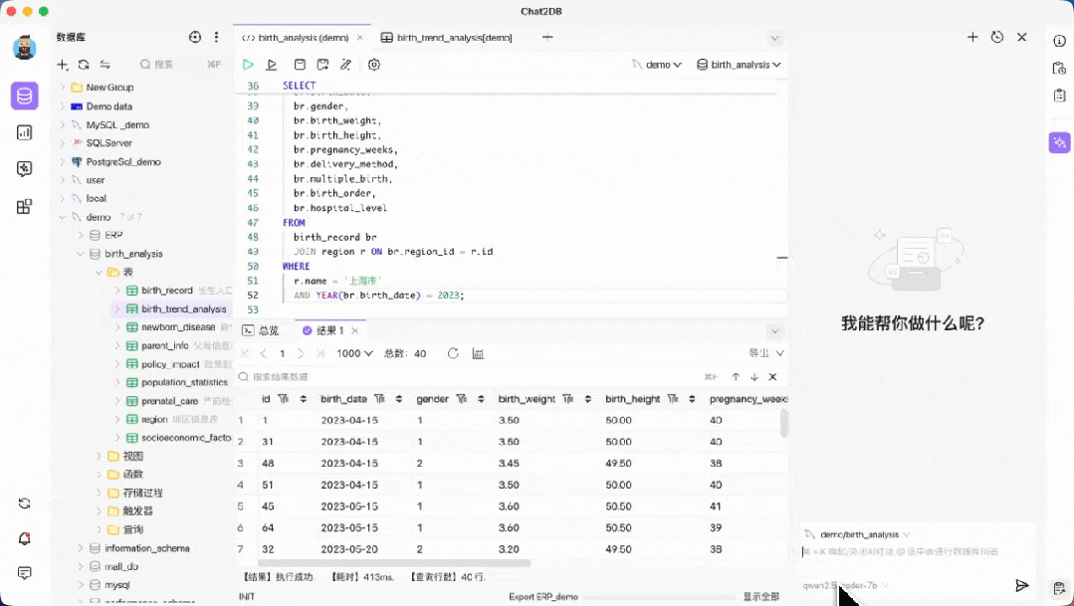Sort the birth_date column

[398, 398]
